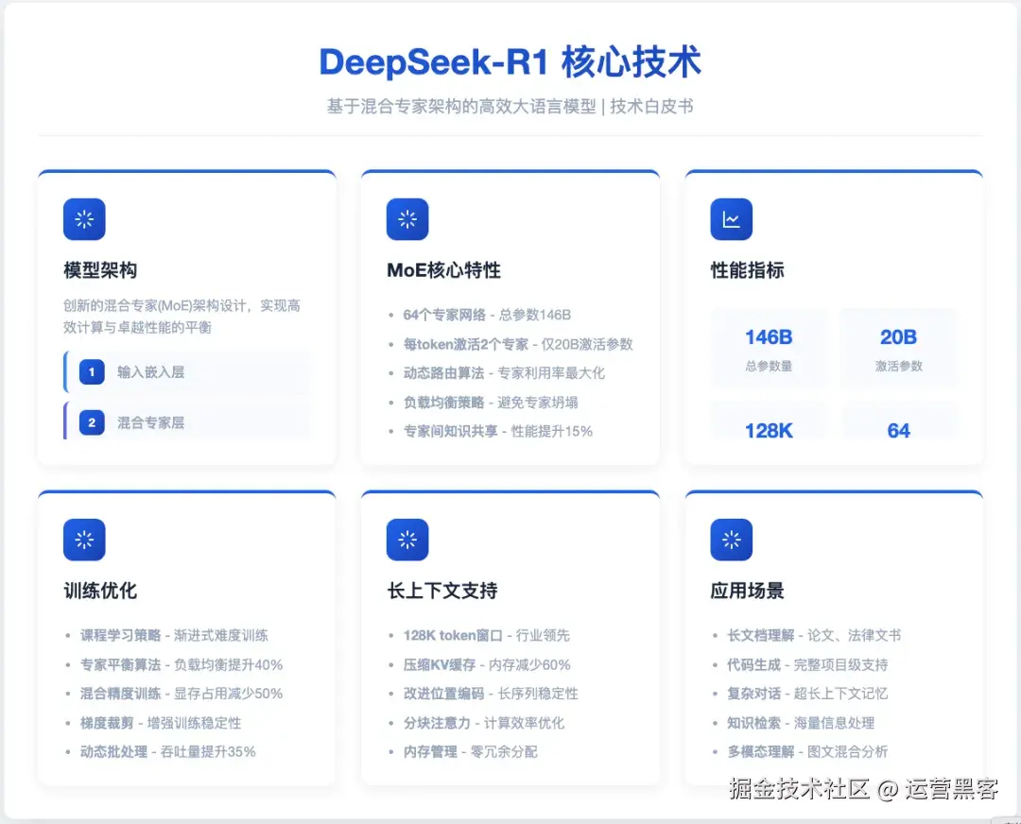Click the MoE核心特性 heading
Image resolution: width=1021 pixels, height=824 pixels.
(x=443, y=270)
